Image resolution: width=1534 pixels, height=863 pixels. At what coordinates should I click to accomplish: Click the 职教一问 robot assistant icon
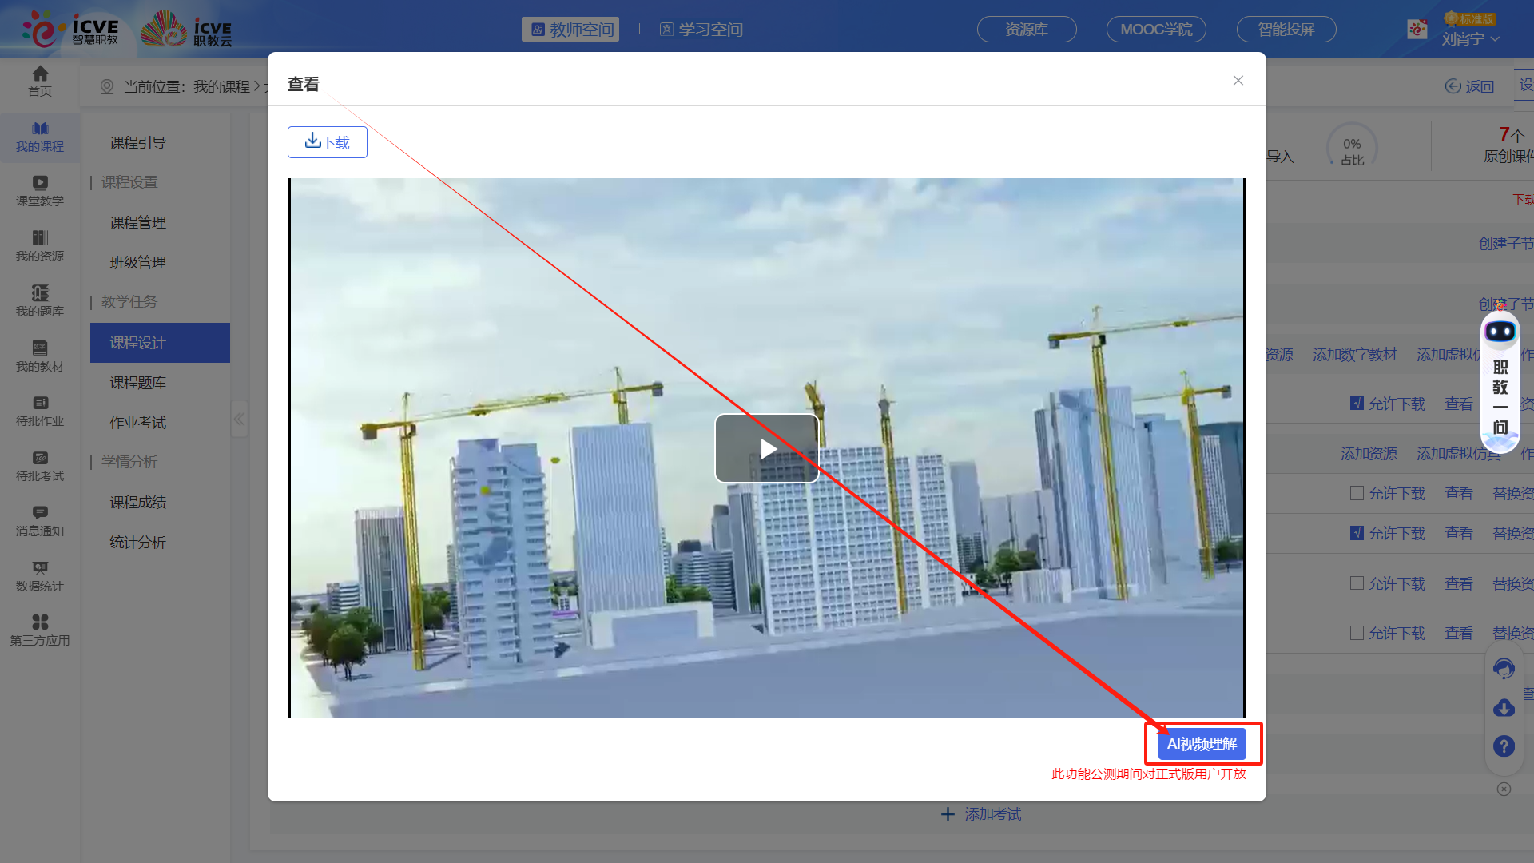1500,332
